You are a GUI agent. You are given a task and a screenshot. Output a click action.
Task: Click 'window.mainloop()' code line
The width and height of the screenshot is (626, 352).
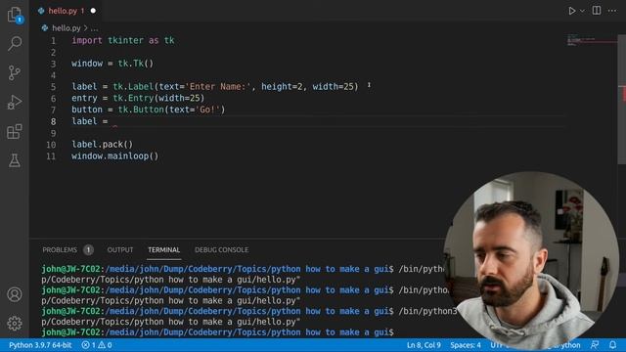click(x=115, y=156)
